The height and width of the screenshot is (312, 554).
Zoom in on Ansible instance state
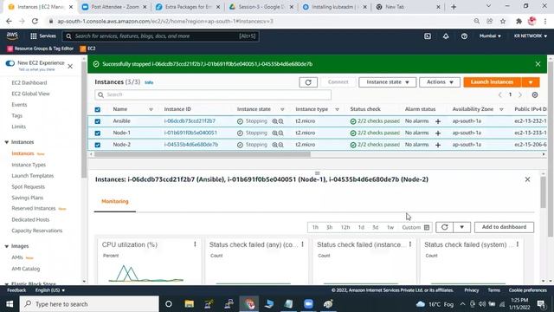pyautogui.click(x=274, y=121)
